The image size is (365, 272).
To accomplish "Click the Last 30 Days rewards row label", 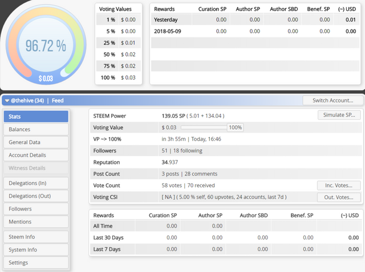I will 108,238.
